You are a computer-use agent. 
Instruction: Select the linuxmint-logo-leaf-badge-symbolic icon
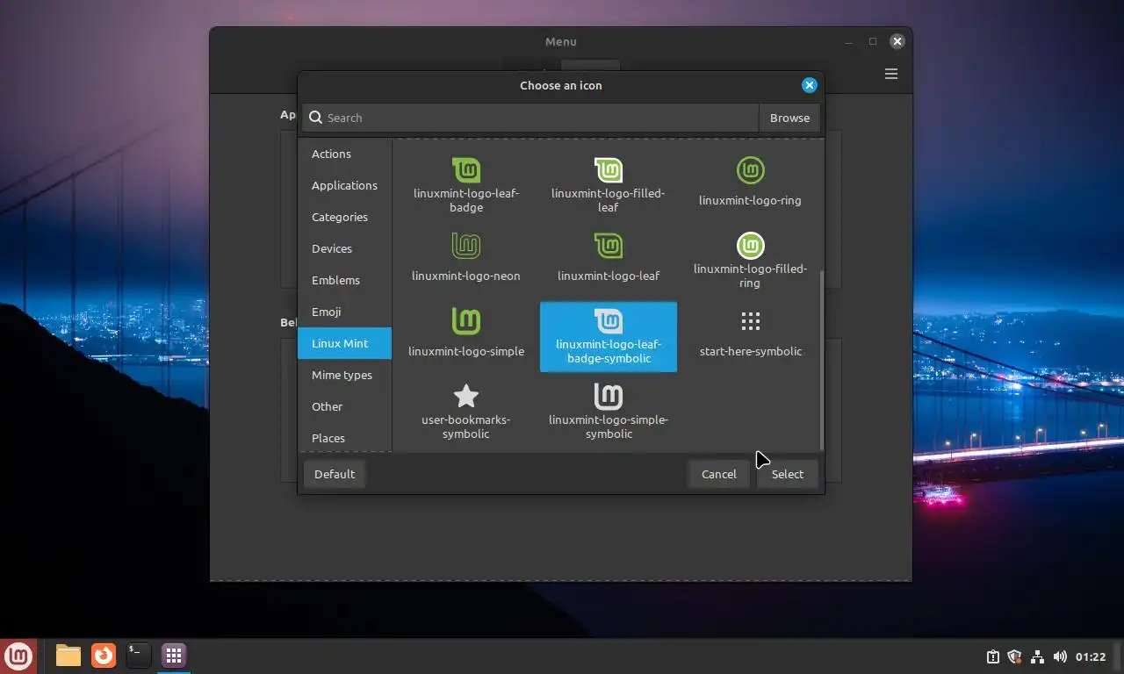click(x=609, y=337)
